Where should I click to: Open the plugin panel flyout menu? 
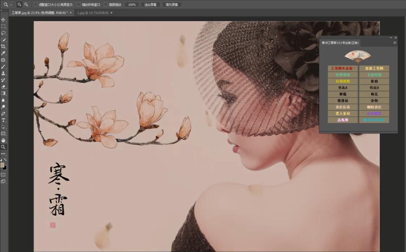point(395,43)
